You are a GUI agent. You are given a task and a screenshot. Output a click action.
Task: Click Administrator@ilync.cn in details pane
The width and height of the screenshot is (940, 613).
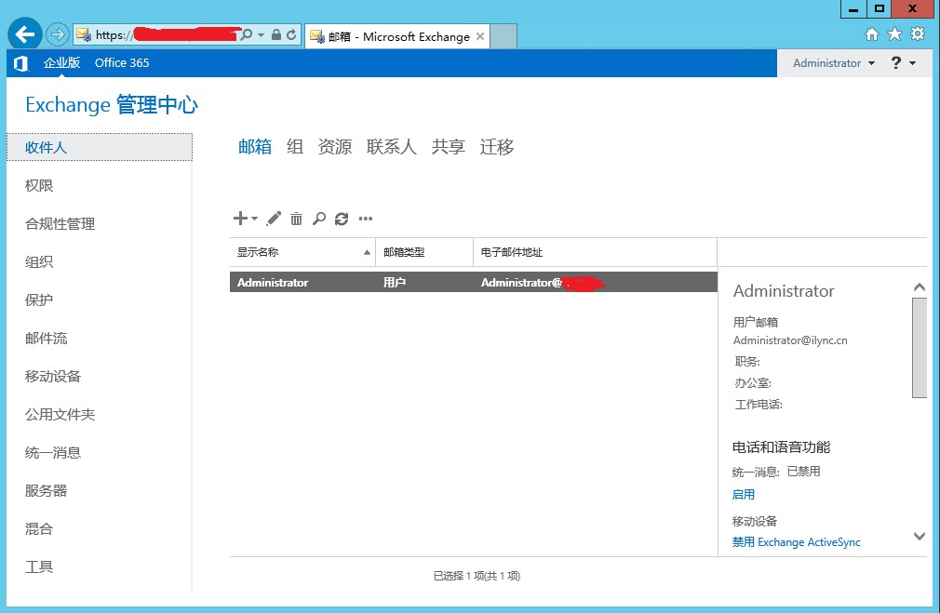[790, 340]
